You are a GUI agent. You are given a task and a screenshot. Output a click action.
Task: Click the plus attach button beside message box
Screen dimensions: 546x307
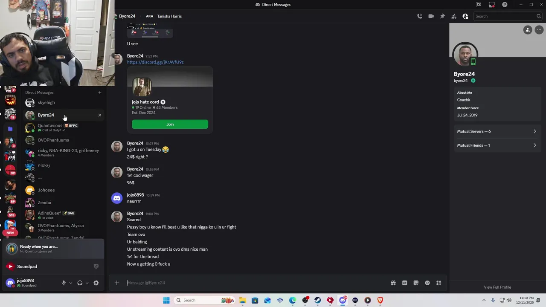[116, 283]
